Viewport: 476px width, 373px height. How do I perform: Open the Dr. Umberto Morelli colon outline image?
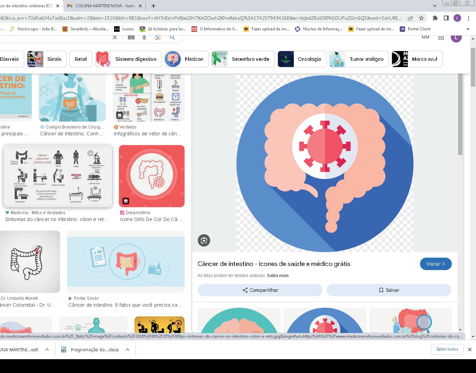pyautogui.click(x=30, y=262)
